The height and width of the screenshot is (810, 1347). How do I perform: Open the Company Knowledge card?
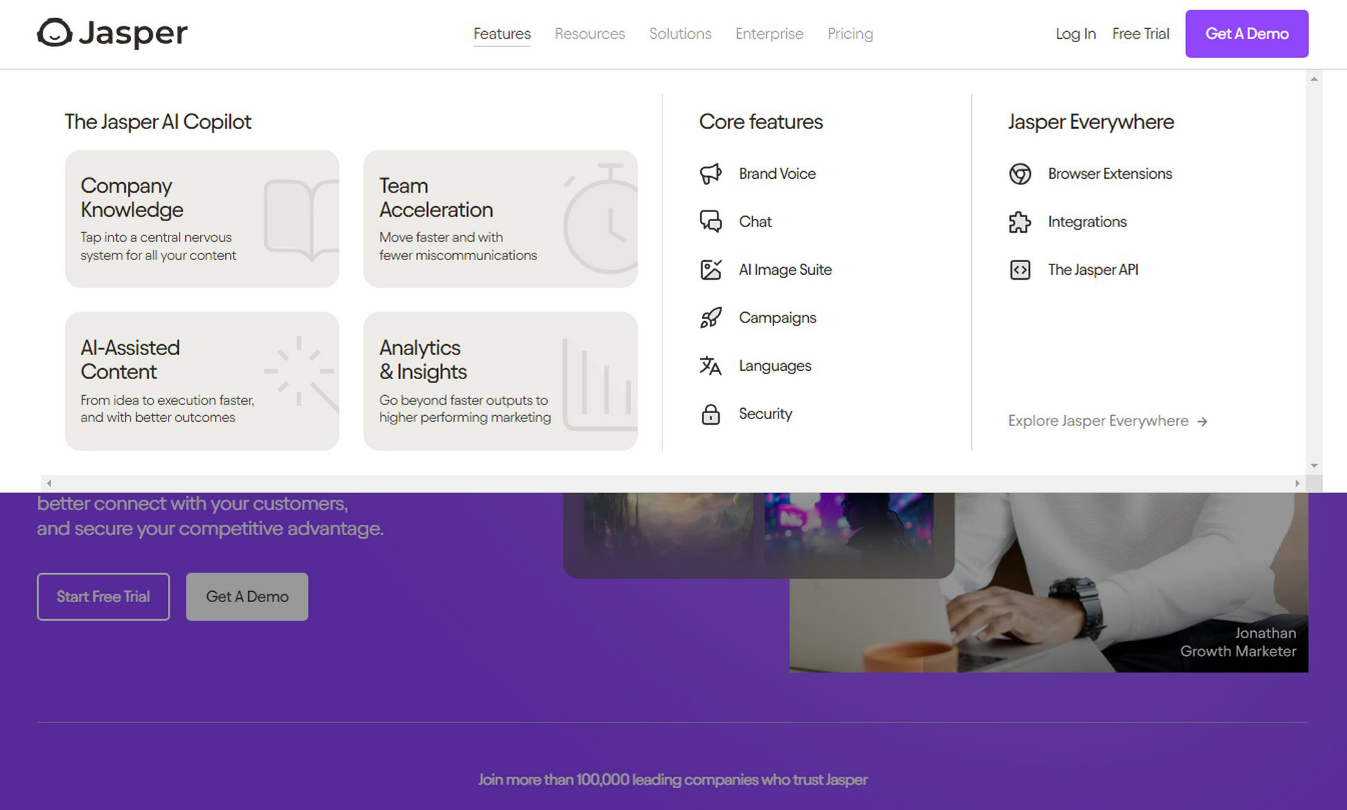click(202, 219)
